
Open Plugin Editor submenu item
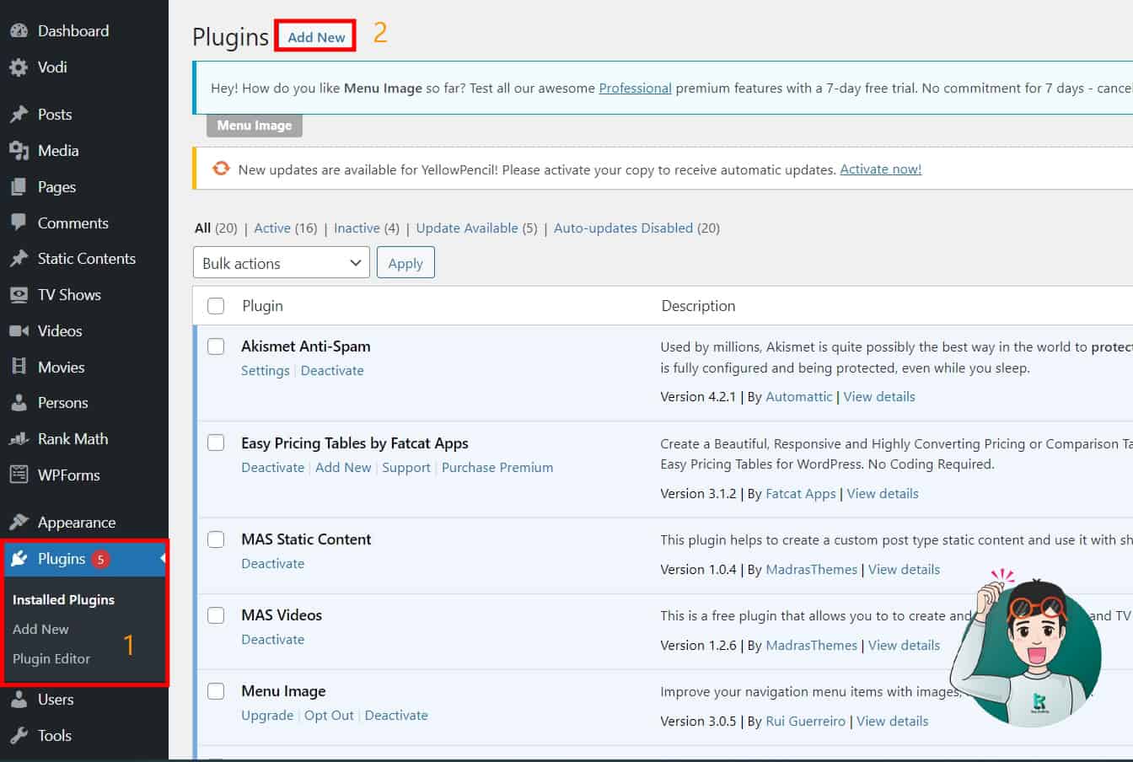(x=51, y=659)
